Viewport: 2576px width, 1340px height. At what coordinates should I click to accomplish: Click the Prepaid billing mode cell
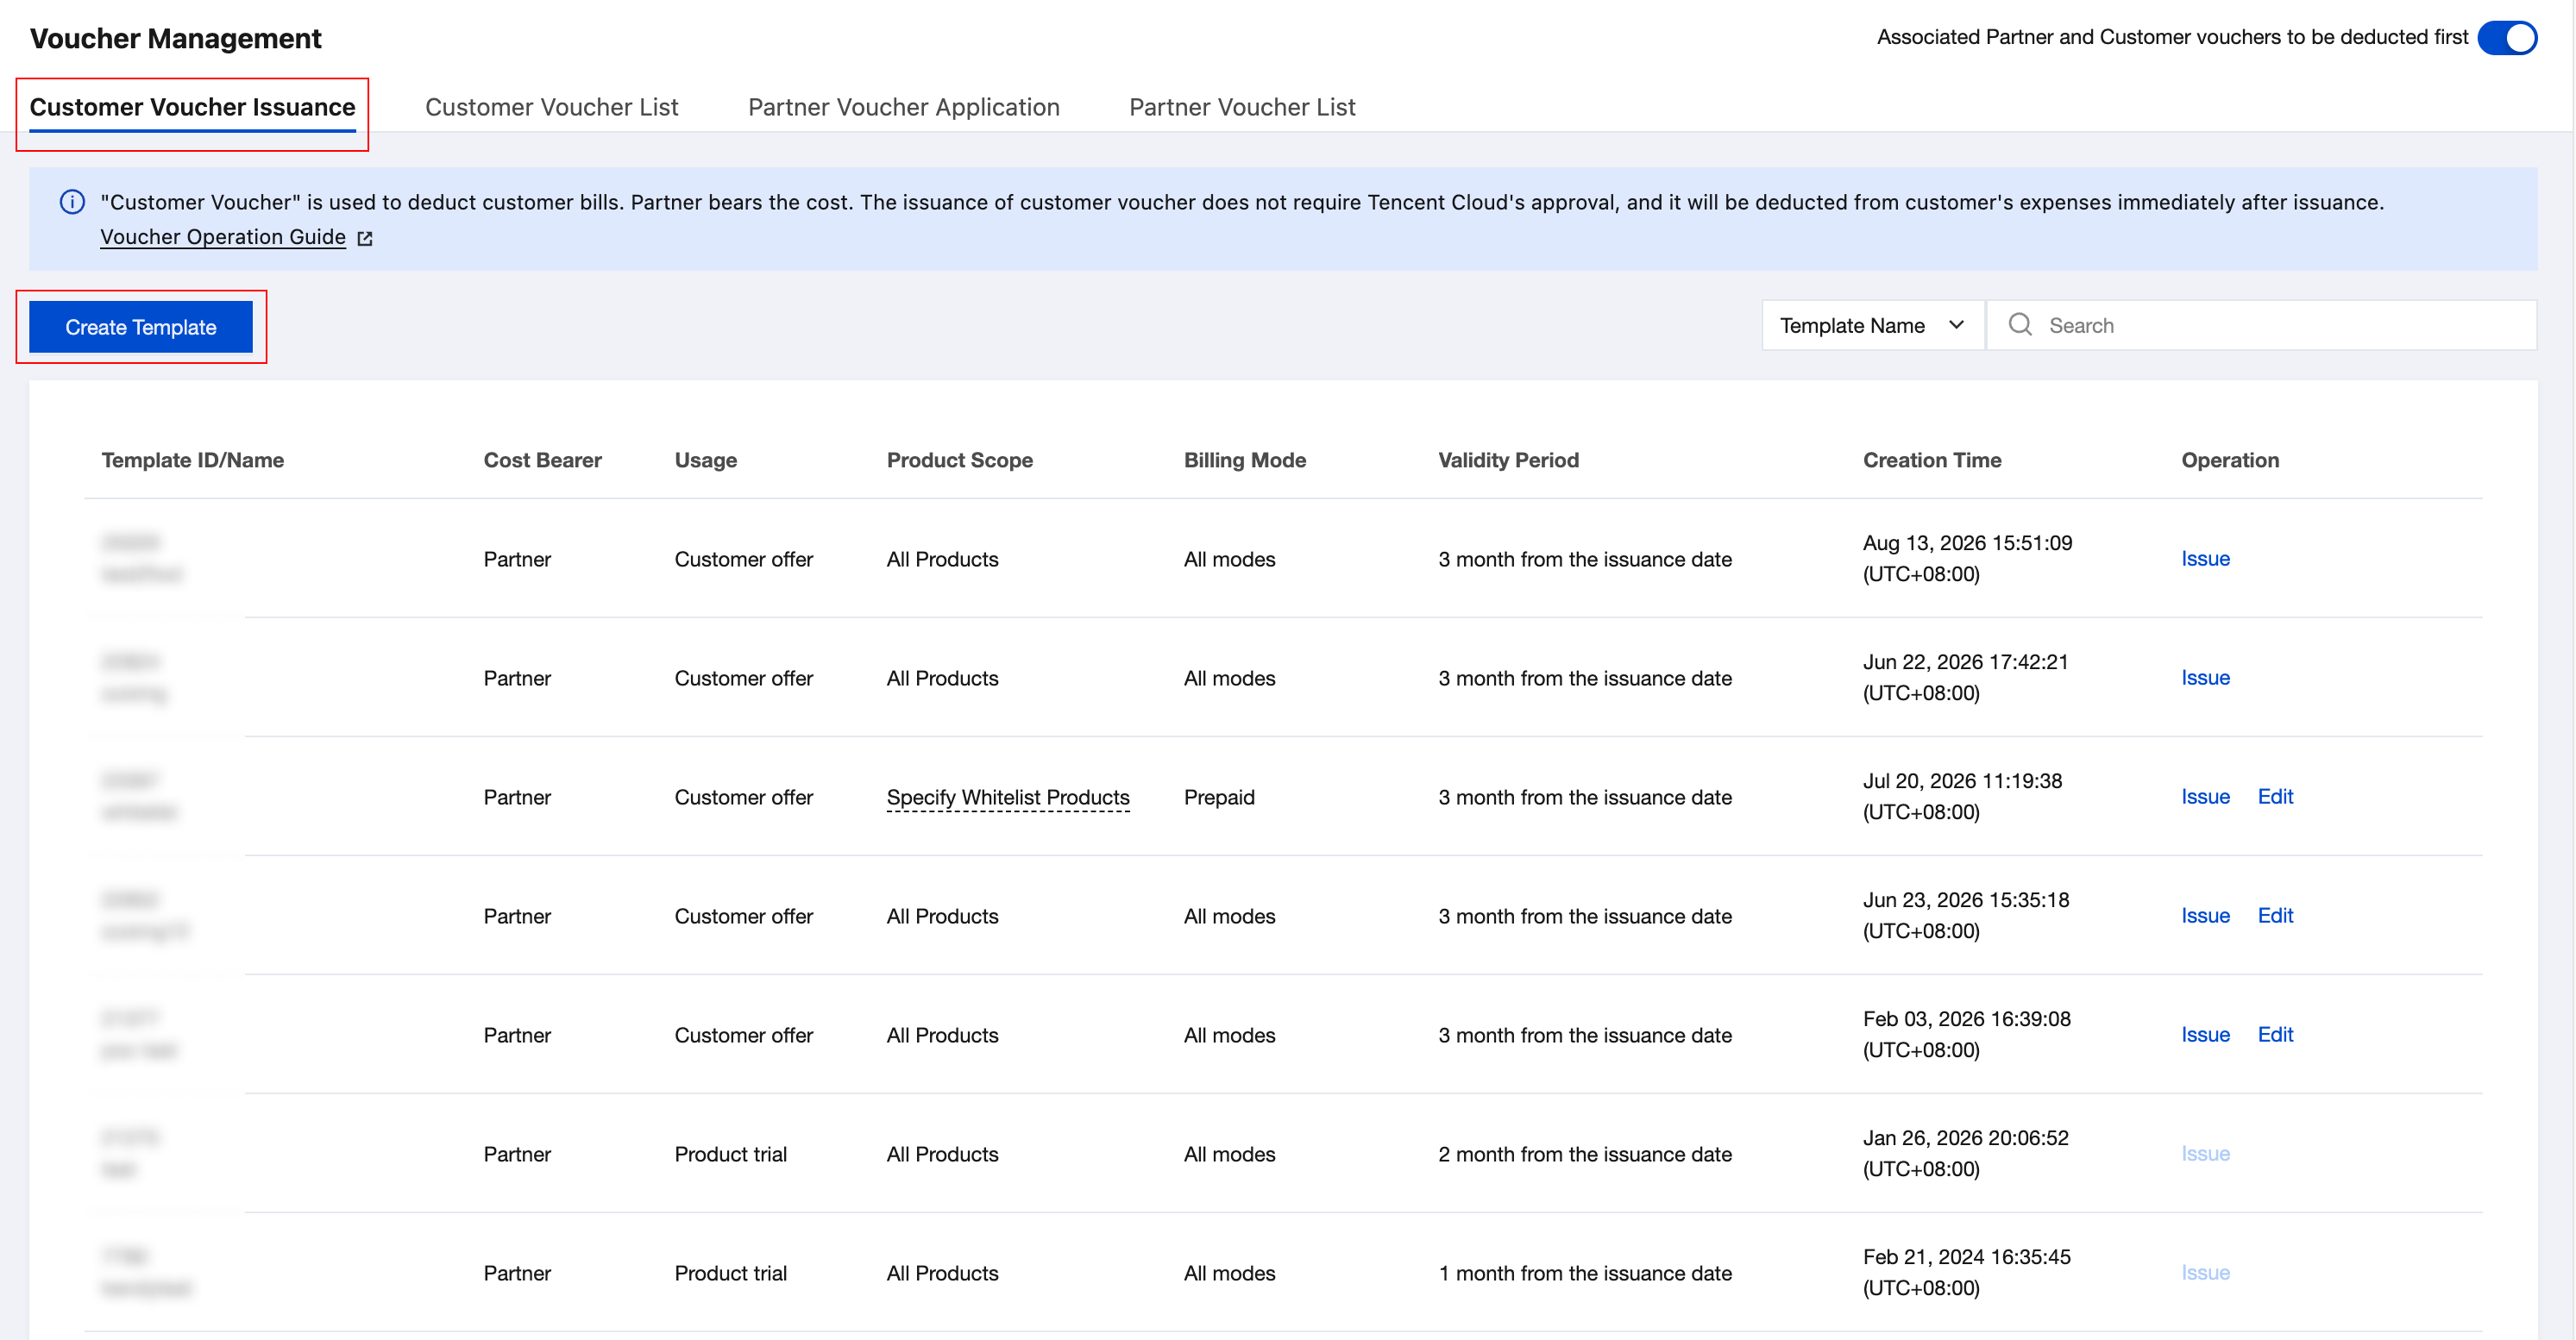(x=1219, y=798)
